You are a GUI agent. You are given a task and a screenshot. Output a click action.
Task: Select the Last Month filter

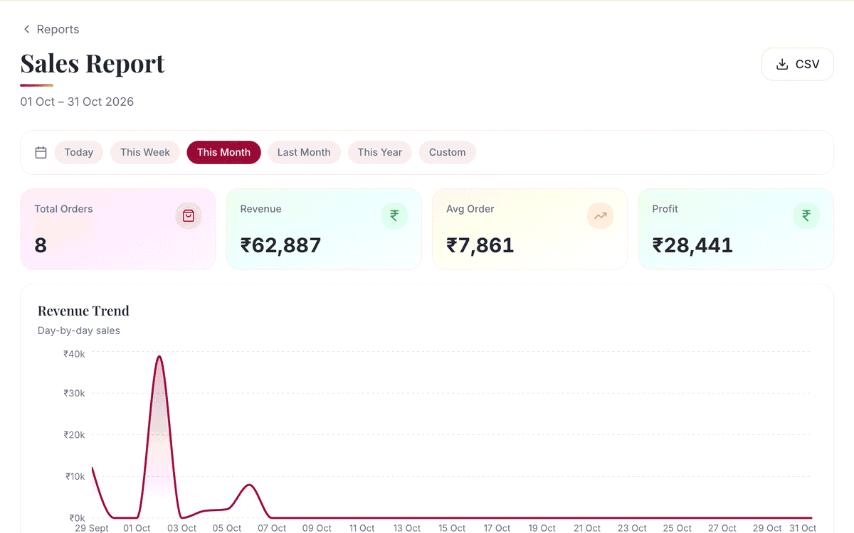(x=304, y=152)
